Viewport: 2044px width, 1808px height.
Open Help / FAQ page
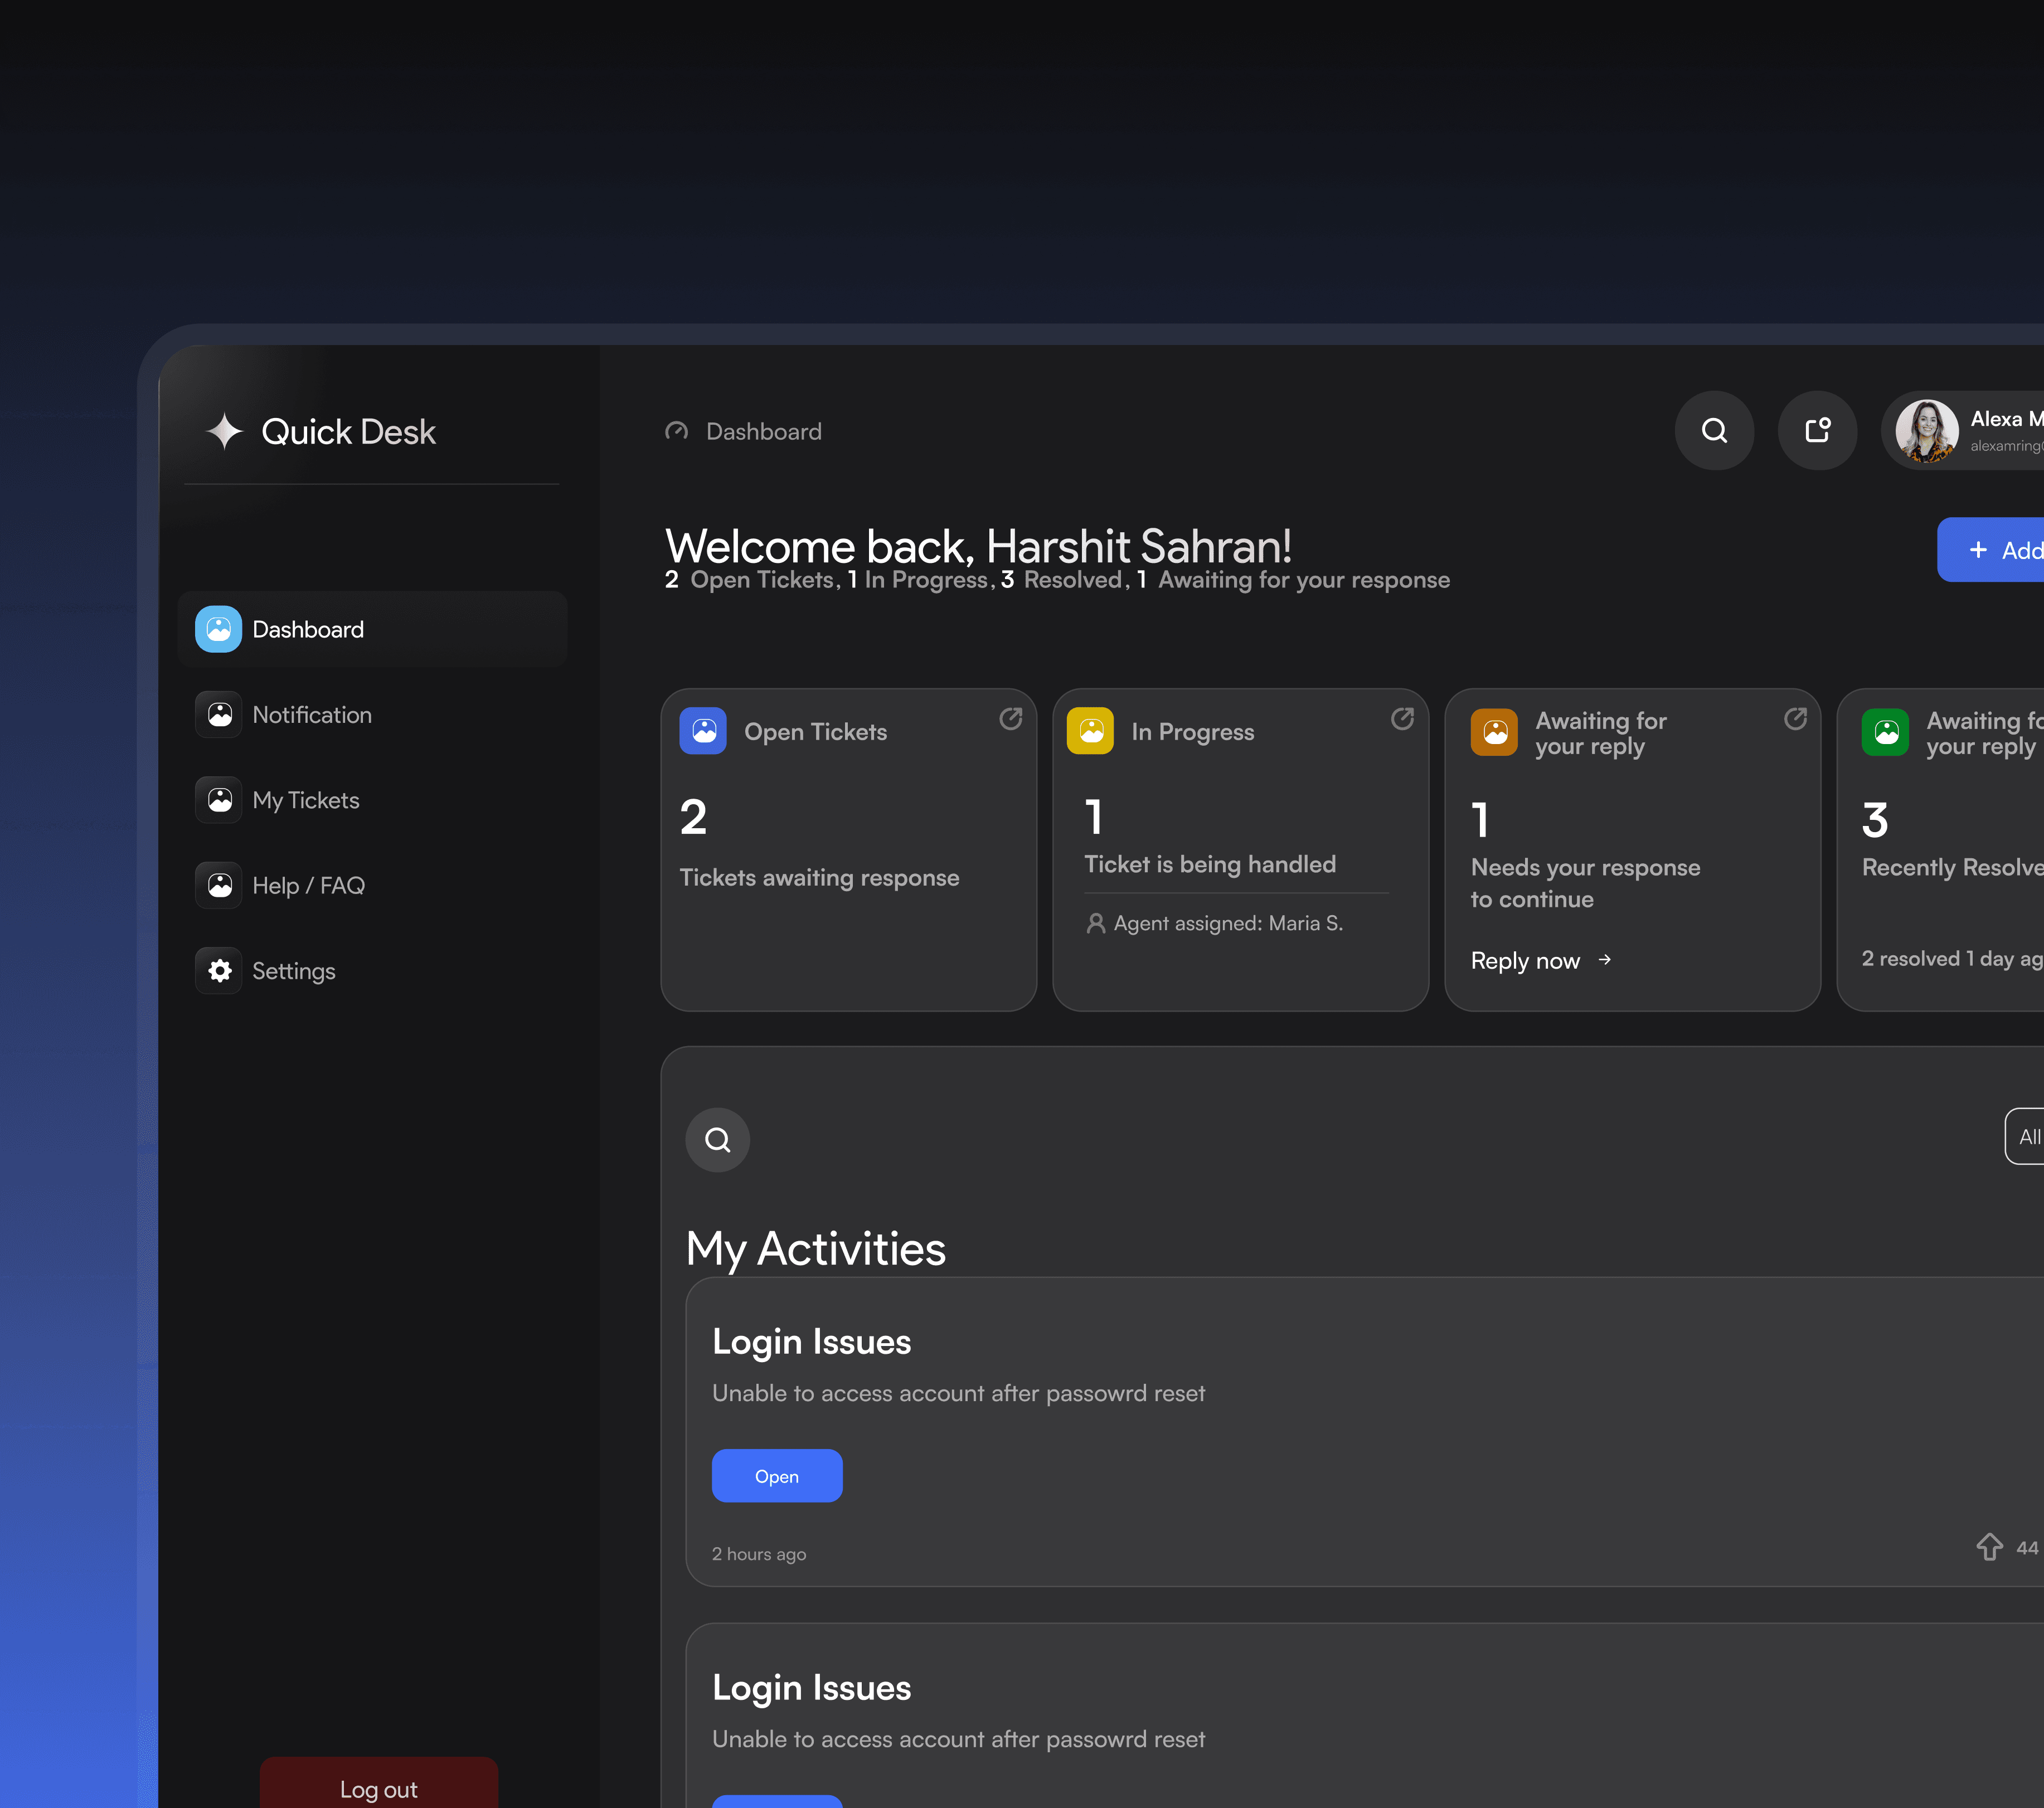[x=308, y=886]
